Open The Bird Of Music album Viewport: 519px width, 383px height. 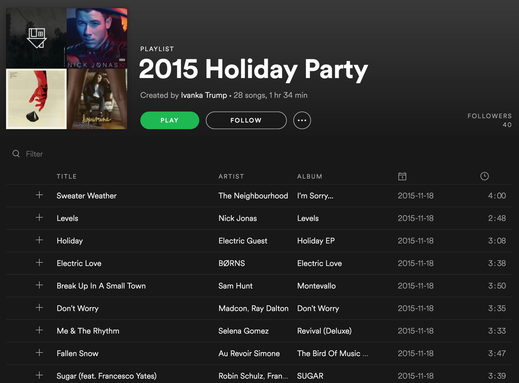[x=332, y=353]
